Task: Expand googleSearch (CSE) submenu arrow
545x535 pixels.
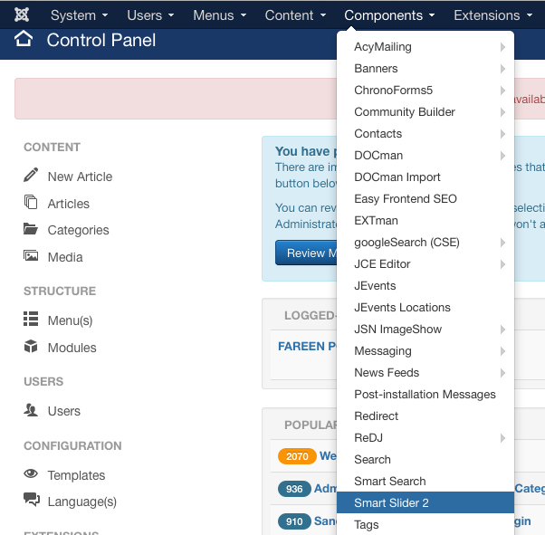Action: click(502, 243)
